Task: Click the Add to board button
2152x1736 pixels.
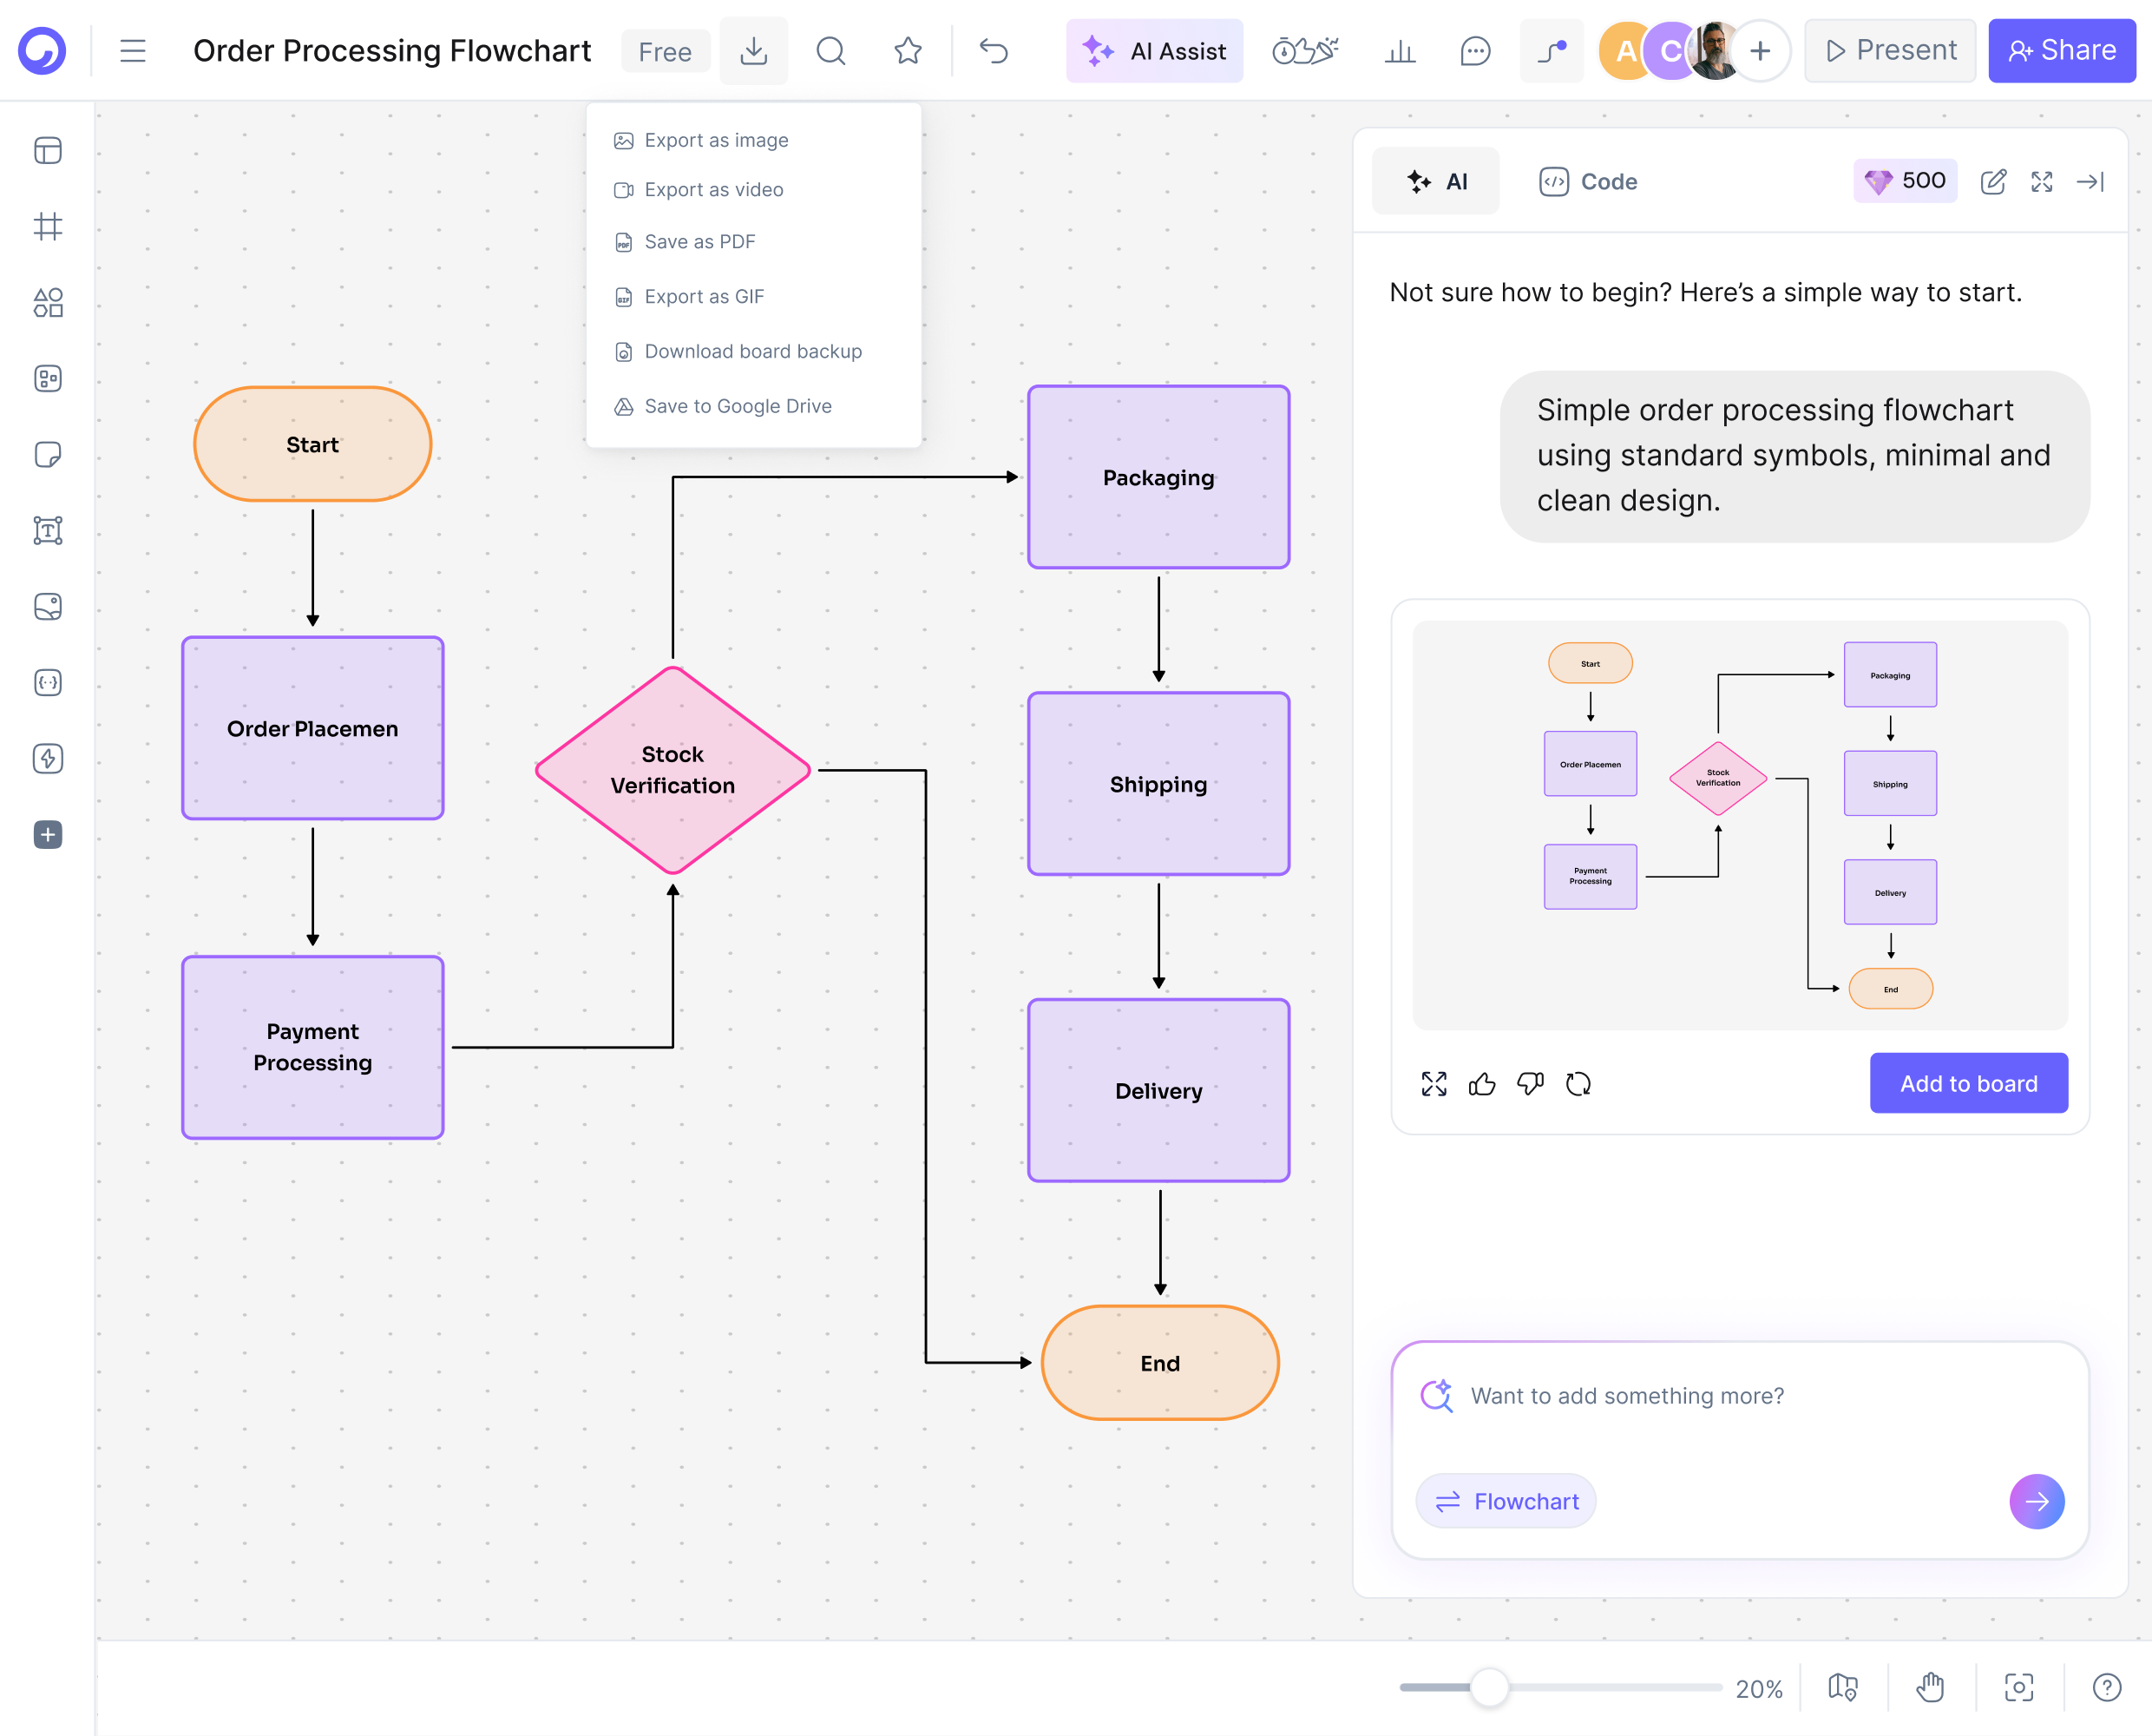Action: point(1968,1083)
